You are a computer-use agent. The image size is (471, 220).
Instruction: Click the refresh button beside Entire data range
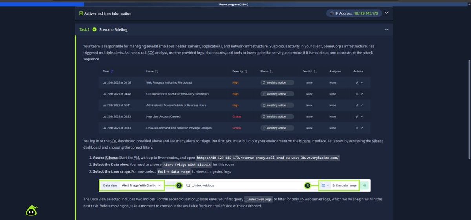(365, 185)
